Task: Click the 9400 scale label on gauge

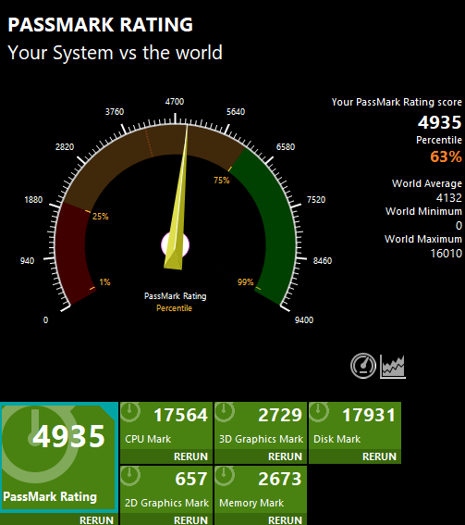Action: 304,319
